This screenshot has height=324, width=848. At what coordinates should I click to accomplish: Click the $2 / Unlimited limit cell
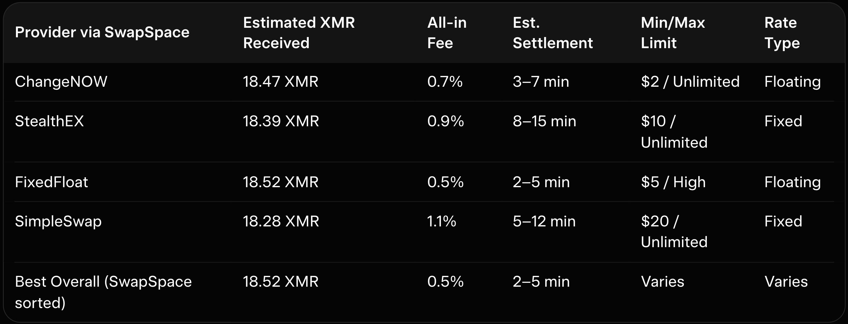(x=690, y=82)
